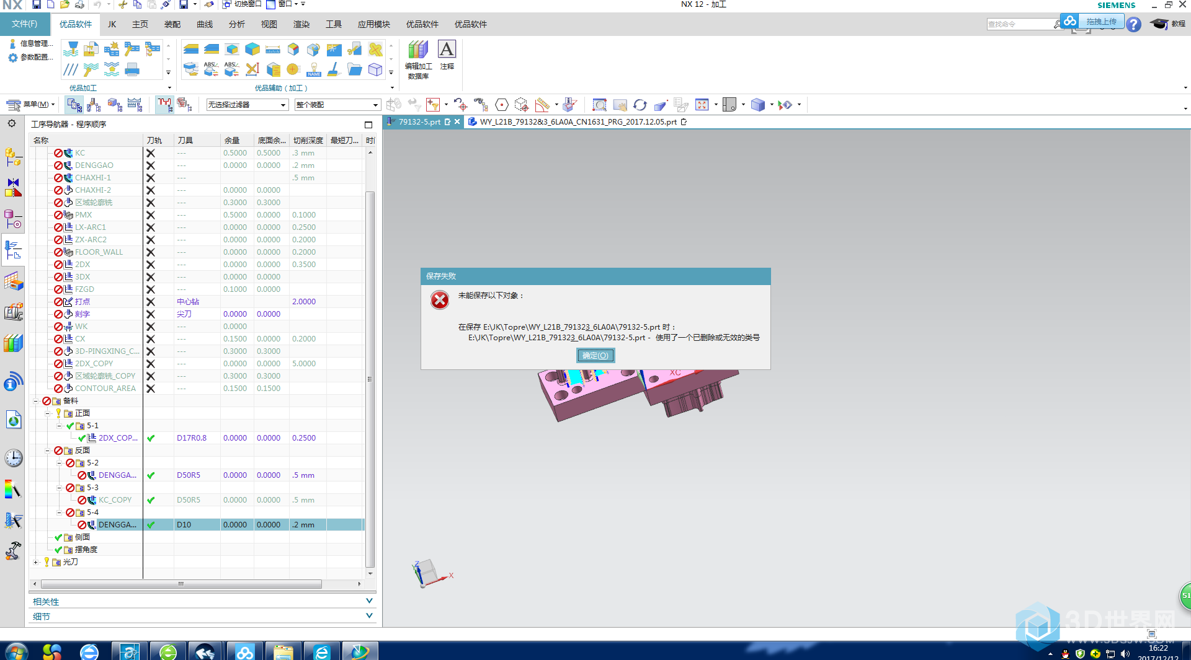Expand the 光刀 tree group
The width and height of the screenshot is (1191, 660).
pos(35,562)
